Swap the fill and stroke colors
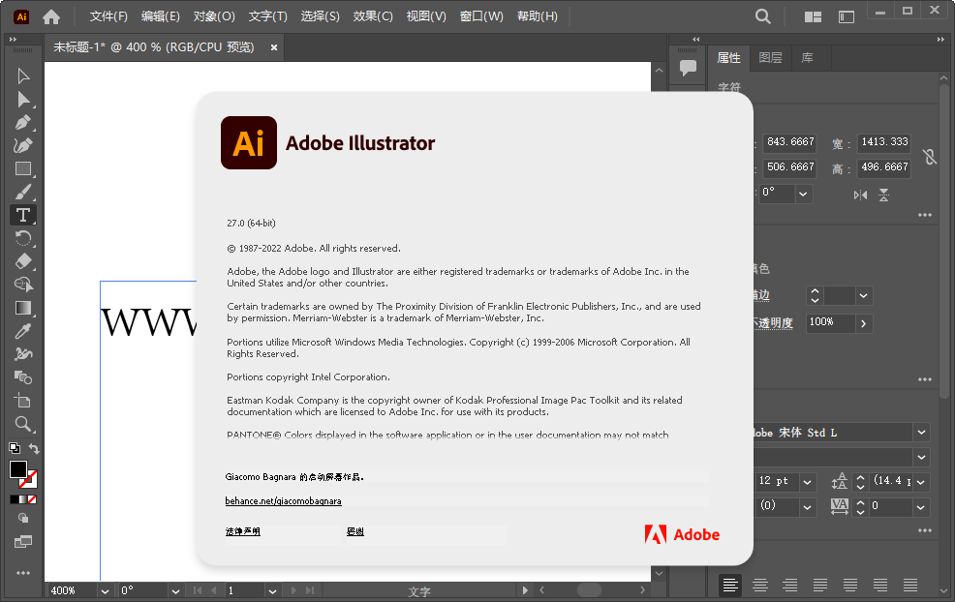955x602 pixels. [x=33, y=448]
